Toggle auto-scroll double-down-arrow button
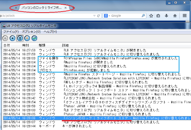Image resolution: width=191 pixels, height=130 pixels. (20, 38)
